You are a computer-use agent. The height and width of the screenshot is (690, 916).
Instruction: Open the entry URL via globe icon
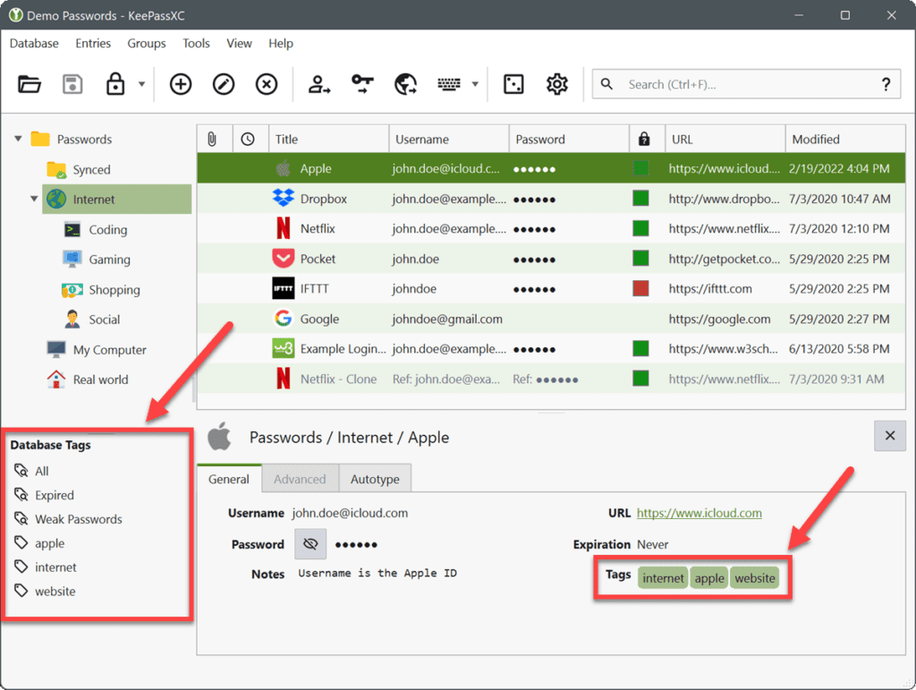tap(405, 83)
